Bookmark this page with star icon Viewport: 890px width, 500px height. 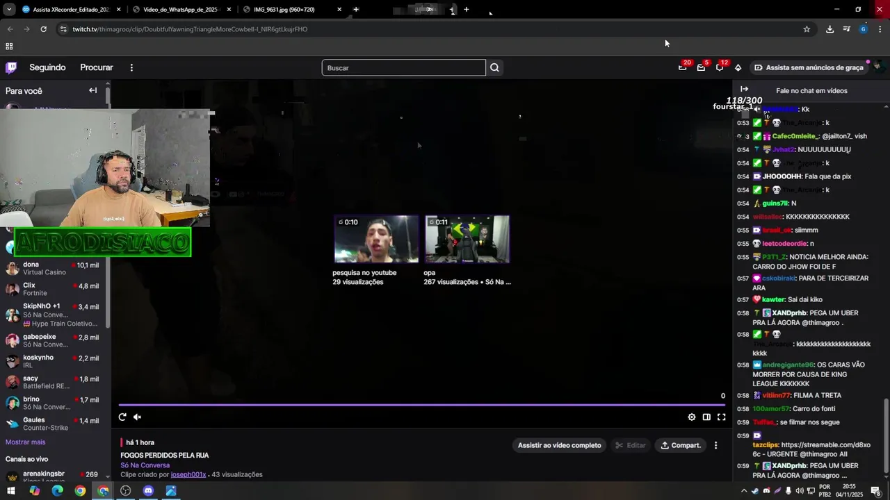click(807, 29)
